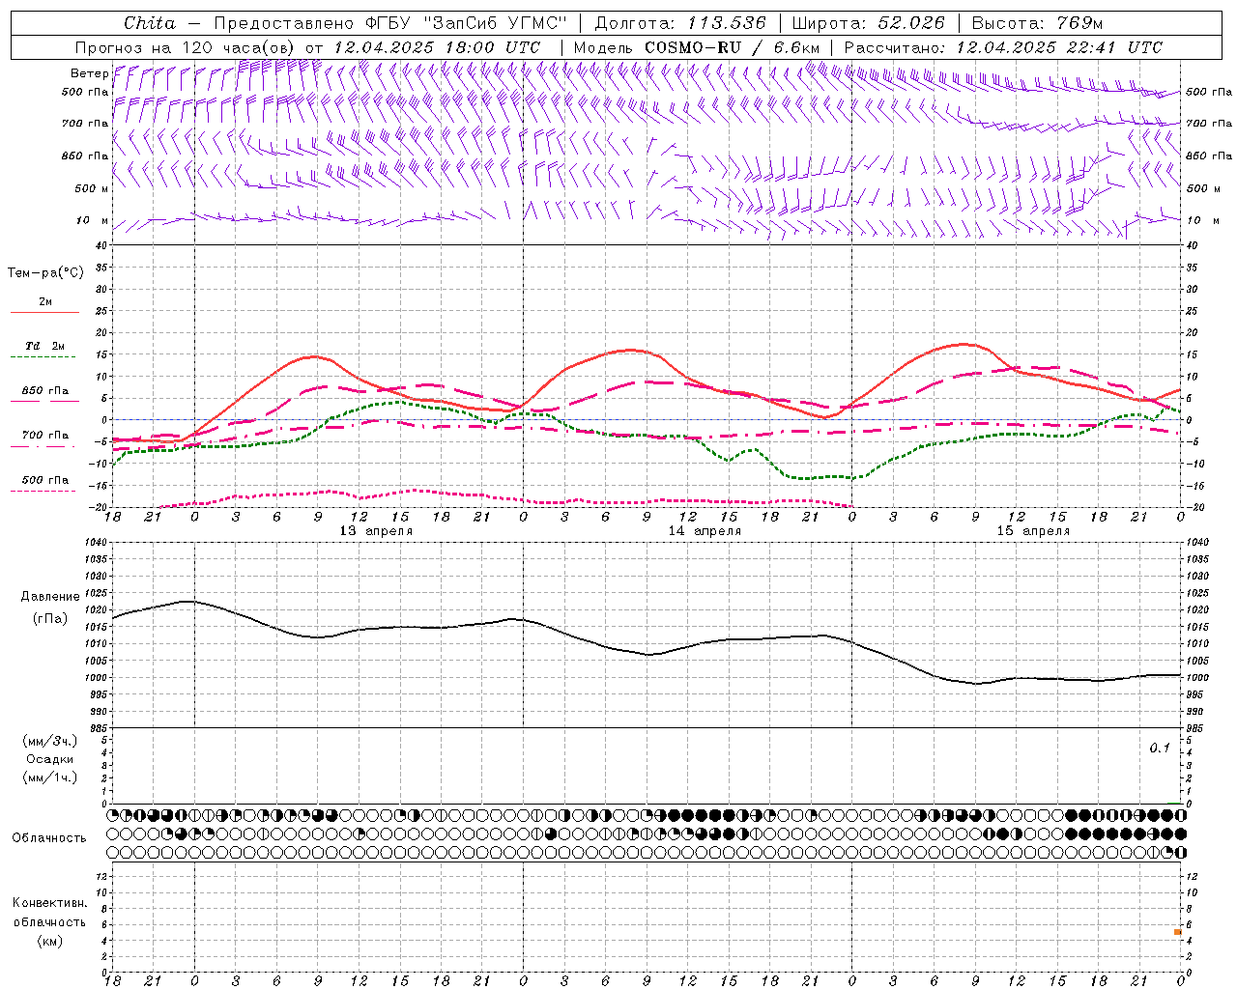The image size is (1237, 989).
Task: Click the "Осадки" precipitation label
Action: pos(50,759)
